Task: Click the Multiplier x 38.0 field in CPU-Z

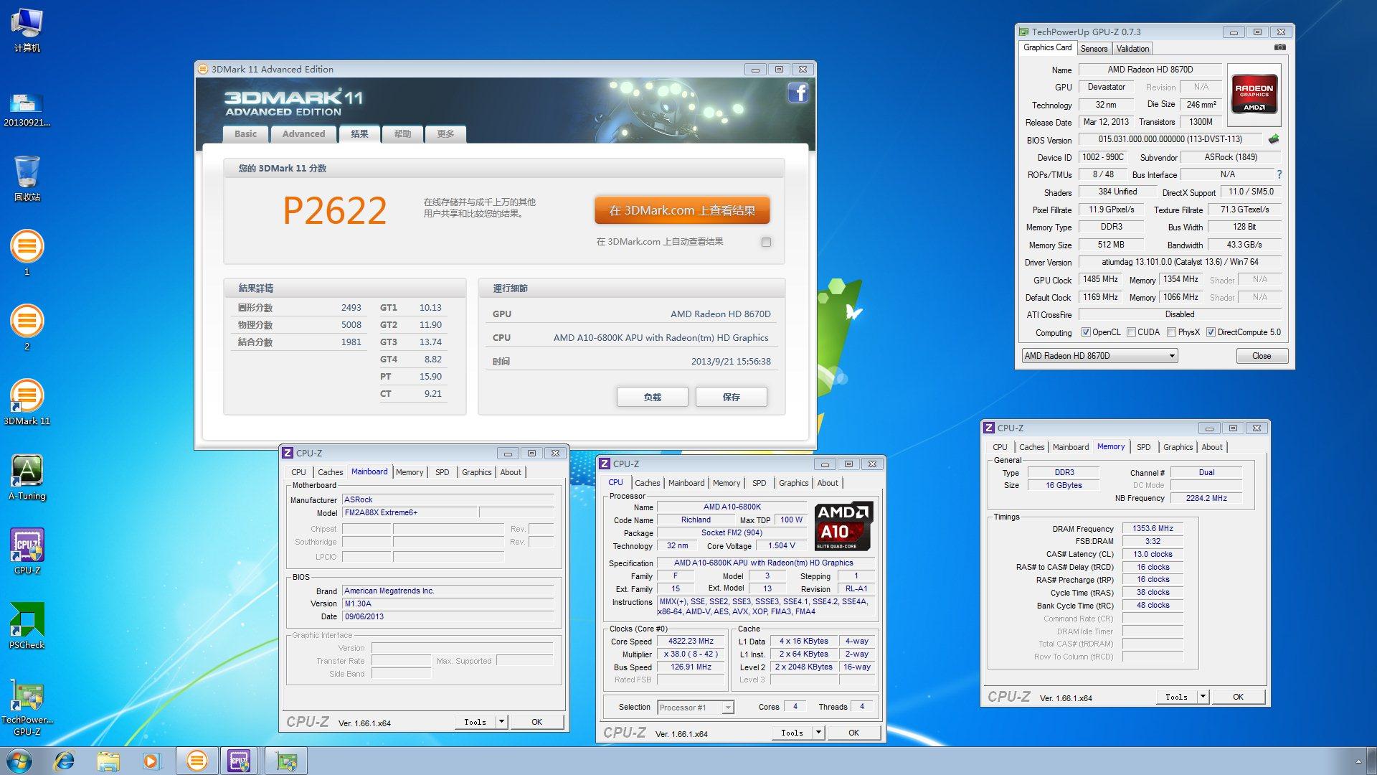Action: click(x=691, y=654)
